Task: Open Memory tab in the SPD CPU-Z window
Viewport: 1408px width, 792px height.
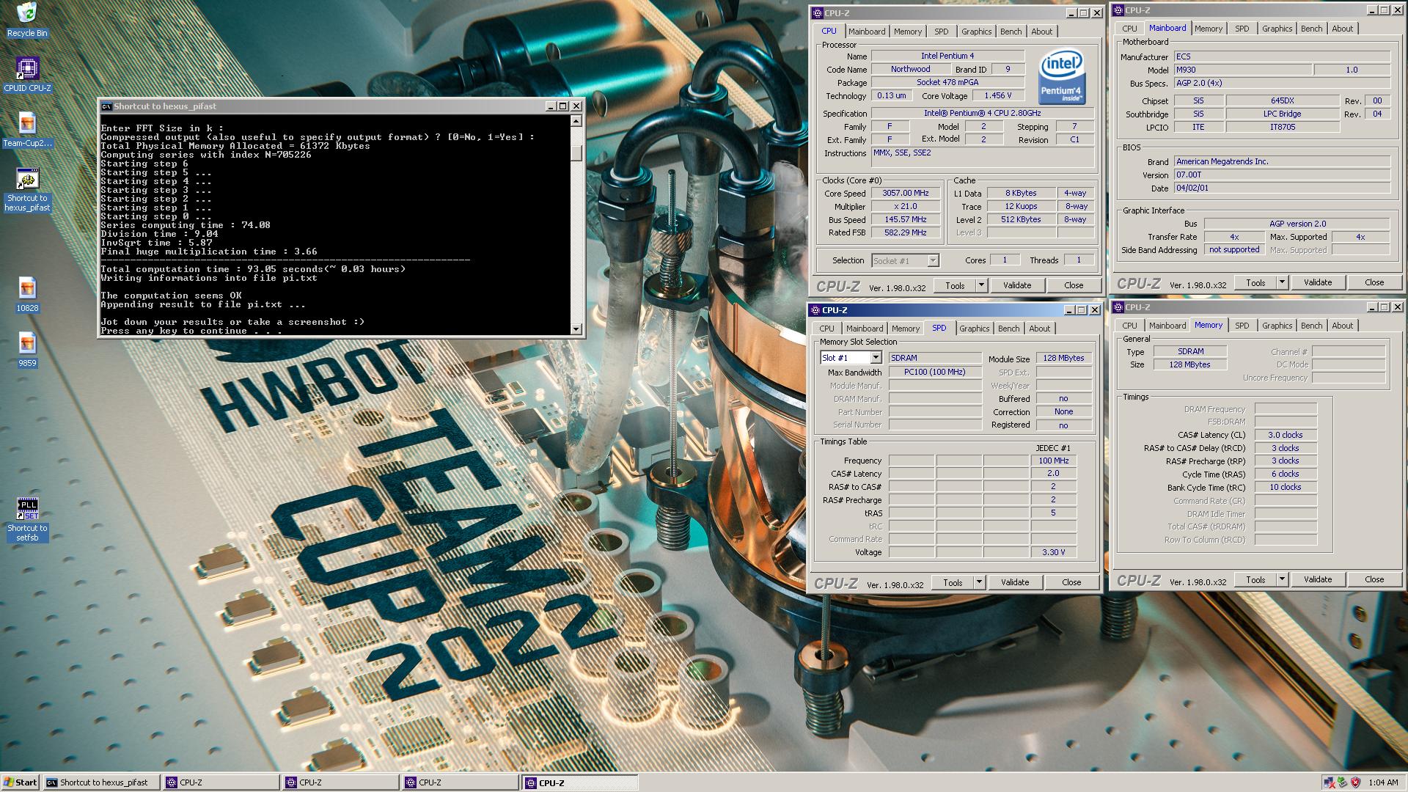Action: click(906, 329)
